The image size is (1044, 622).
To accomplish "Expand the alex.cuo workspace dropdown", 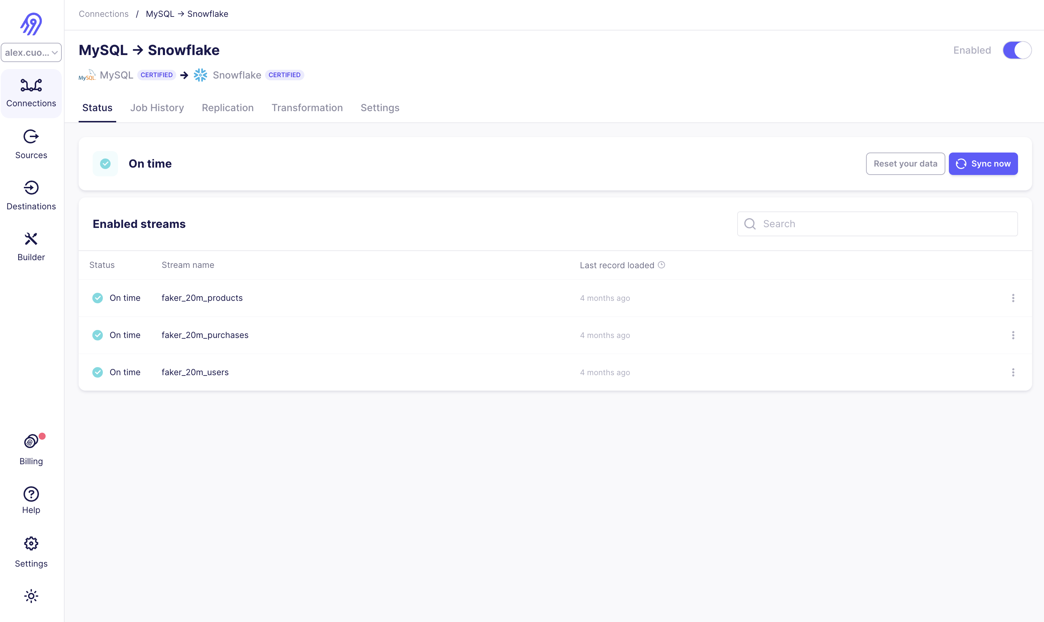I will coord(31,52).
